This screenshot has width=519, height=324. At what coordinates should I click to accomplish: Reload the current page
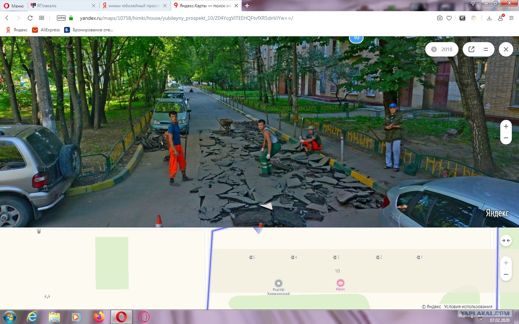(x=30, y=18)
